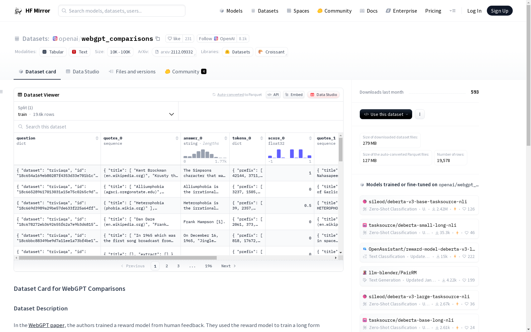
Task: Open the three-dot options next to Use this dataset
Action: [x=420, y=114]
